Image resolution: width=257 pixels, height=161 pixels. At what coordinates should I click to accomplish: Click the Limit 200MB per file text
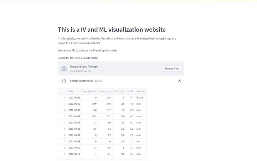80,71
